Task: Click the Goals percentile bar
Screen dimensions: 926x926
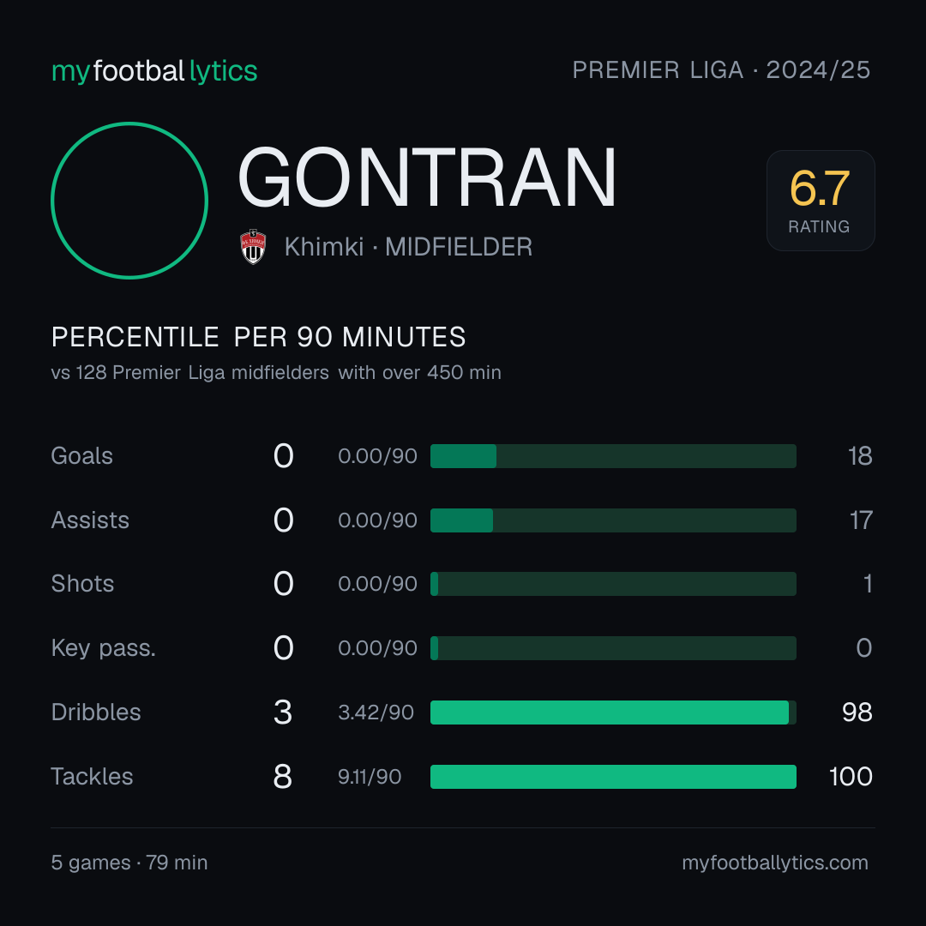Action: 613,456
